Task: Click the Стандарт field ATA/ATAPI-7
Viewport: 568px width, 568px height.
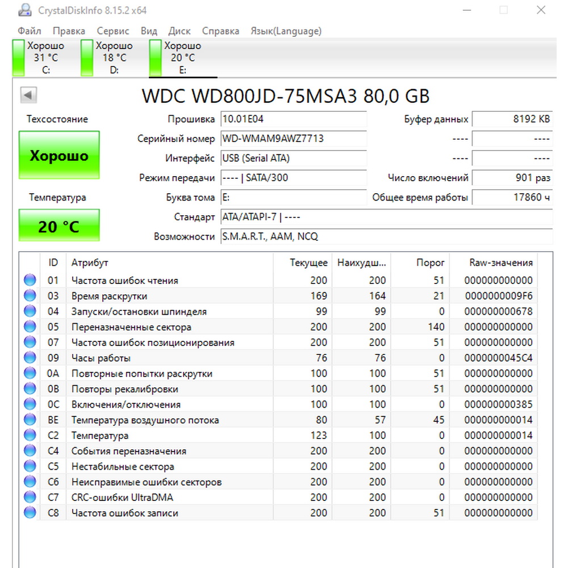Action: pyautogui.click(x=386, y=216)
